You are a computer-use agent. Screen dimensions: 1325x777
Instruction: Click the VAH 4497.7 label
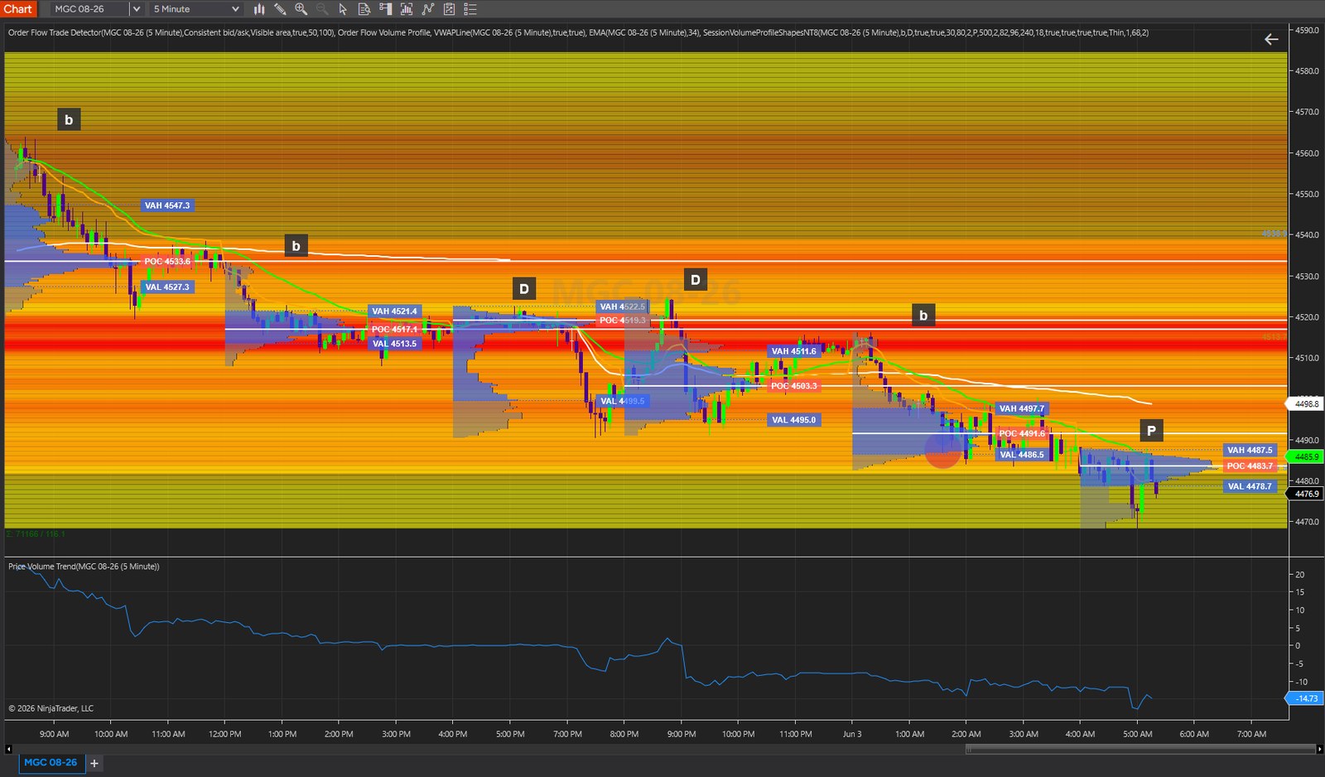[x=1022, y=408]
